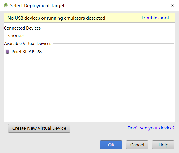Click the Available Virtual Devices section header
The height and width of the screenshot is (153, 179).
[x=28, y=44]
